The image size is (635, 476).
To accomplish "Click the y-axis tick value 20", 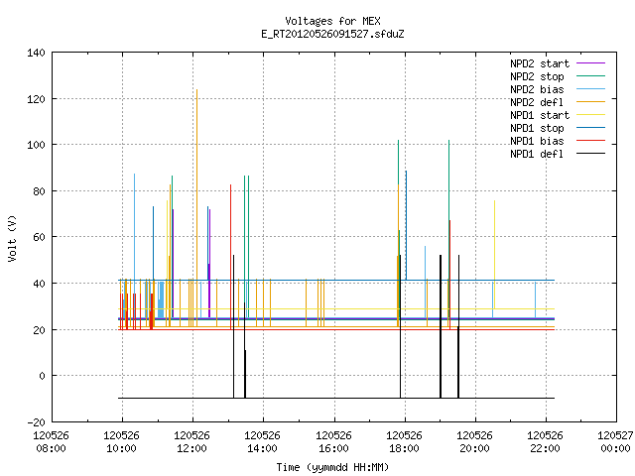I will (x=39, y=330).
